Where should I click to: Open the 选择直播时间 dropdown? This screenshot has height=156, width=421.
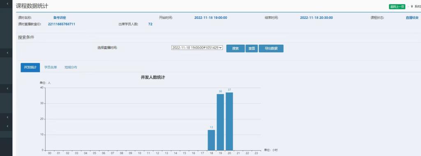[x=197, y=47]
